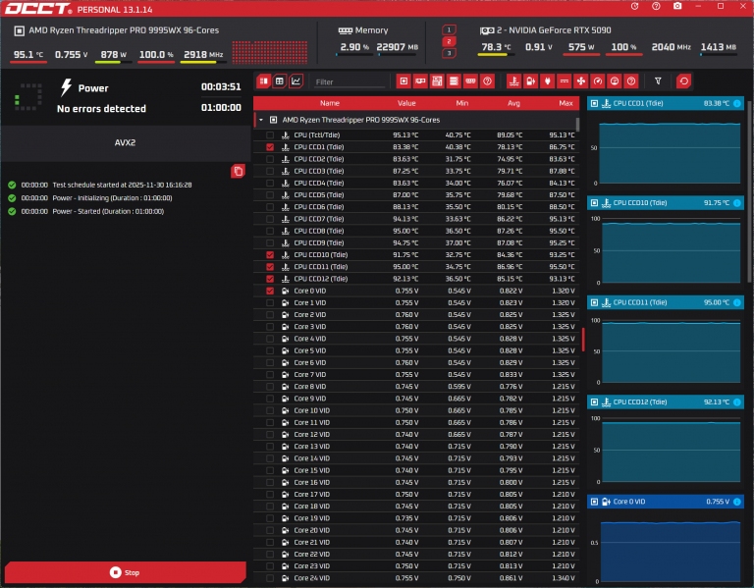
Task: Click the screenshot camera icon in title bar
Action: [677, 7]
